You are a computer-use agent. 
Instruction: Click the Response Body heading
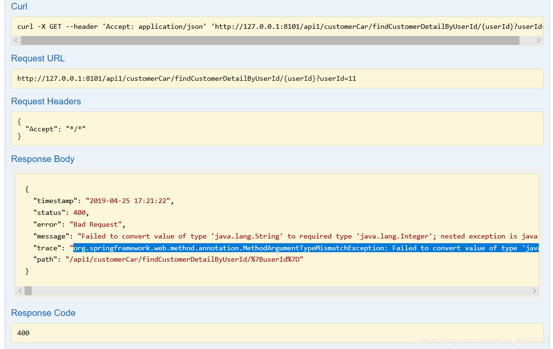[x=43, y=159]
